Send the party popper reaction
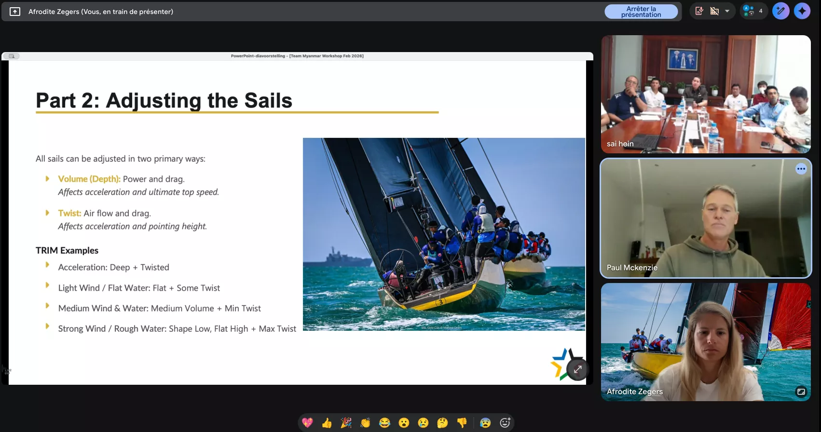The height and width of the screenshot is (432, 821). pyautogui.click(x=346, y=423)
